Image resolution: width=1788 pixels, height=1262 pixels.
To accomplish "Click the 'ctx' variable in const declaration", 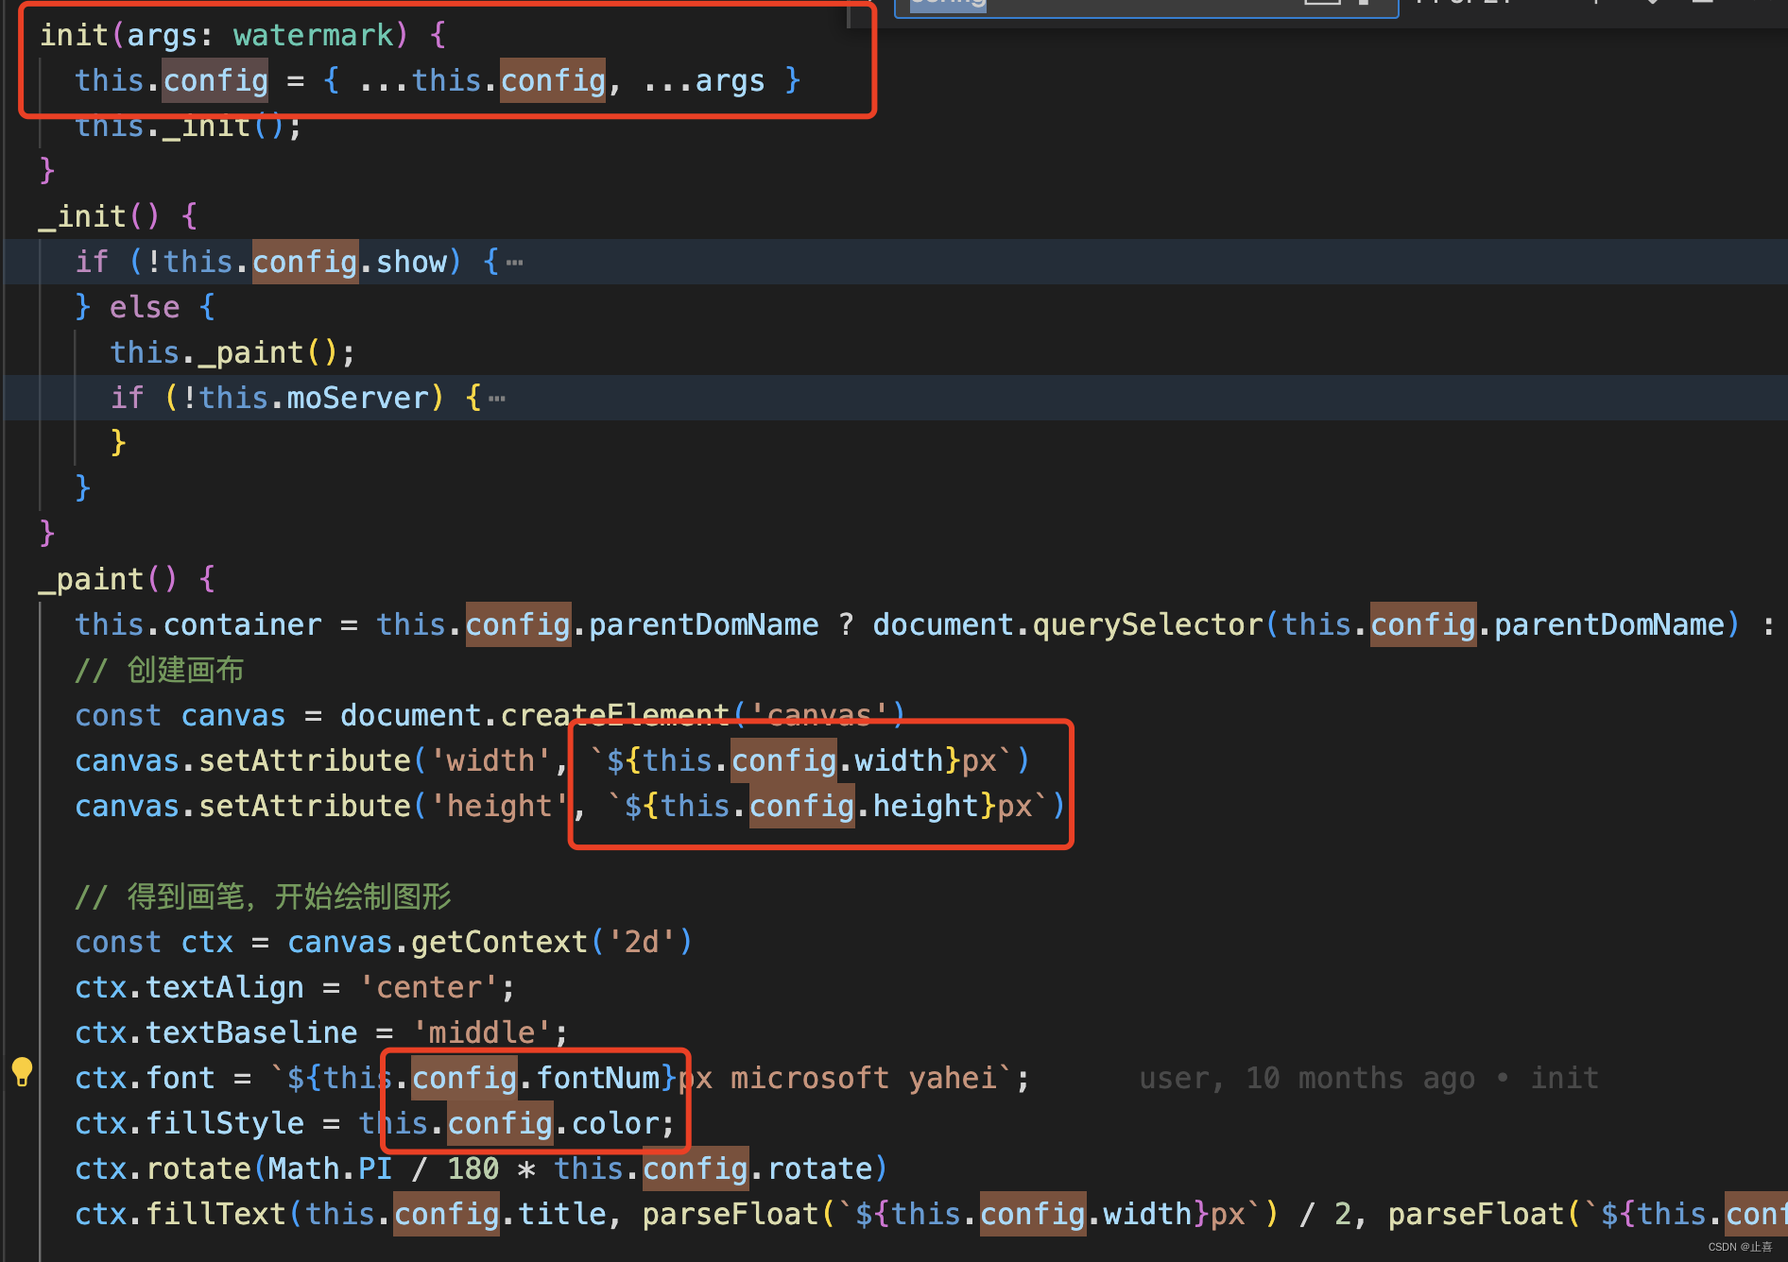I will [x=207, y=942].
